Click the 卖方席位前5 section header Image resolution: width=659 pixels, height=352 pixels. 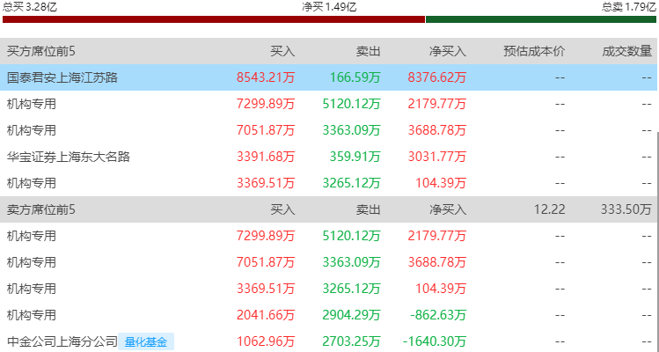click(x=41, y=209)
